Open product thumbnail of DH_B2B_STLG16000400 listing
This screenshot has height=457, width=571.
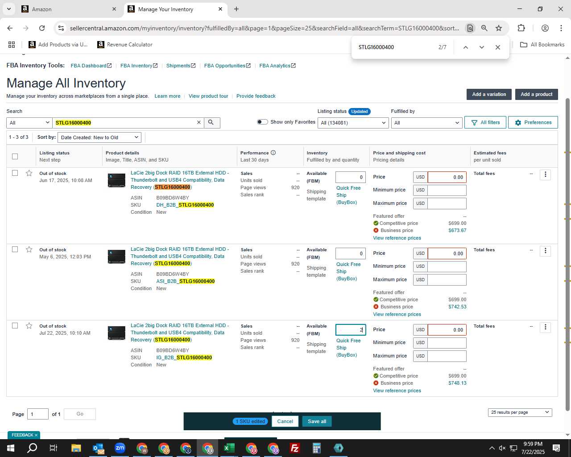pyautogui.click(x=116, y=180)
